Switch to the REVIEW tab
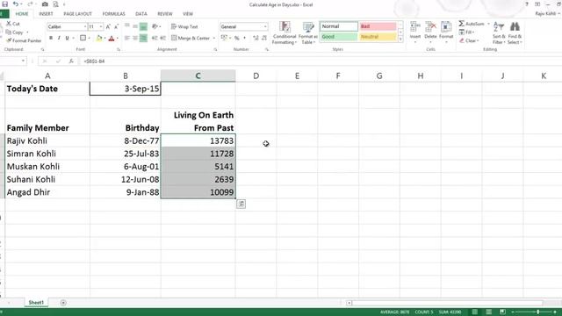The image size is (562, 316). [165, 14]
